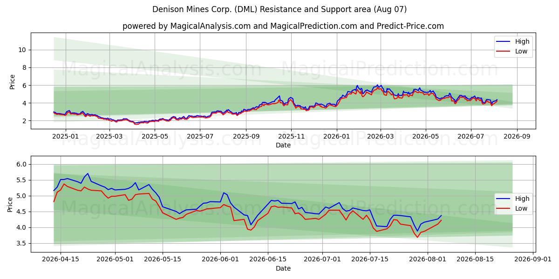Viewport: 559px width, 279px height.
Task: Click the '5.0' price tick on the bottom chart
Action: tap(22, 196)
